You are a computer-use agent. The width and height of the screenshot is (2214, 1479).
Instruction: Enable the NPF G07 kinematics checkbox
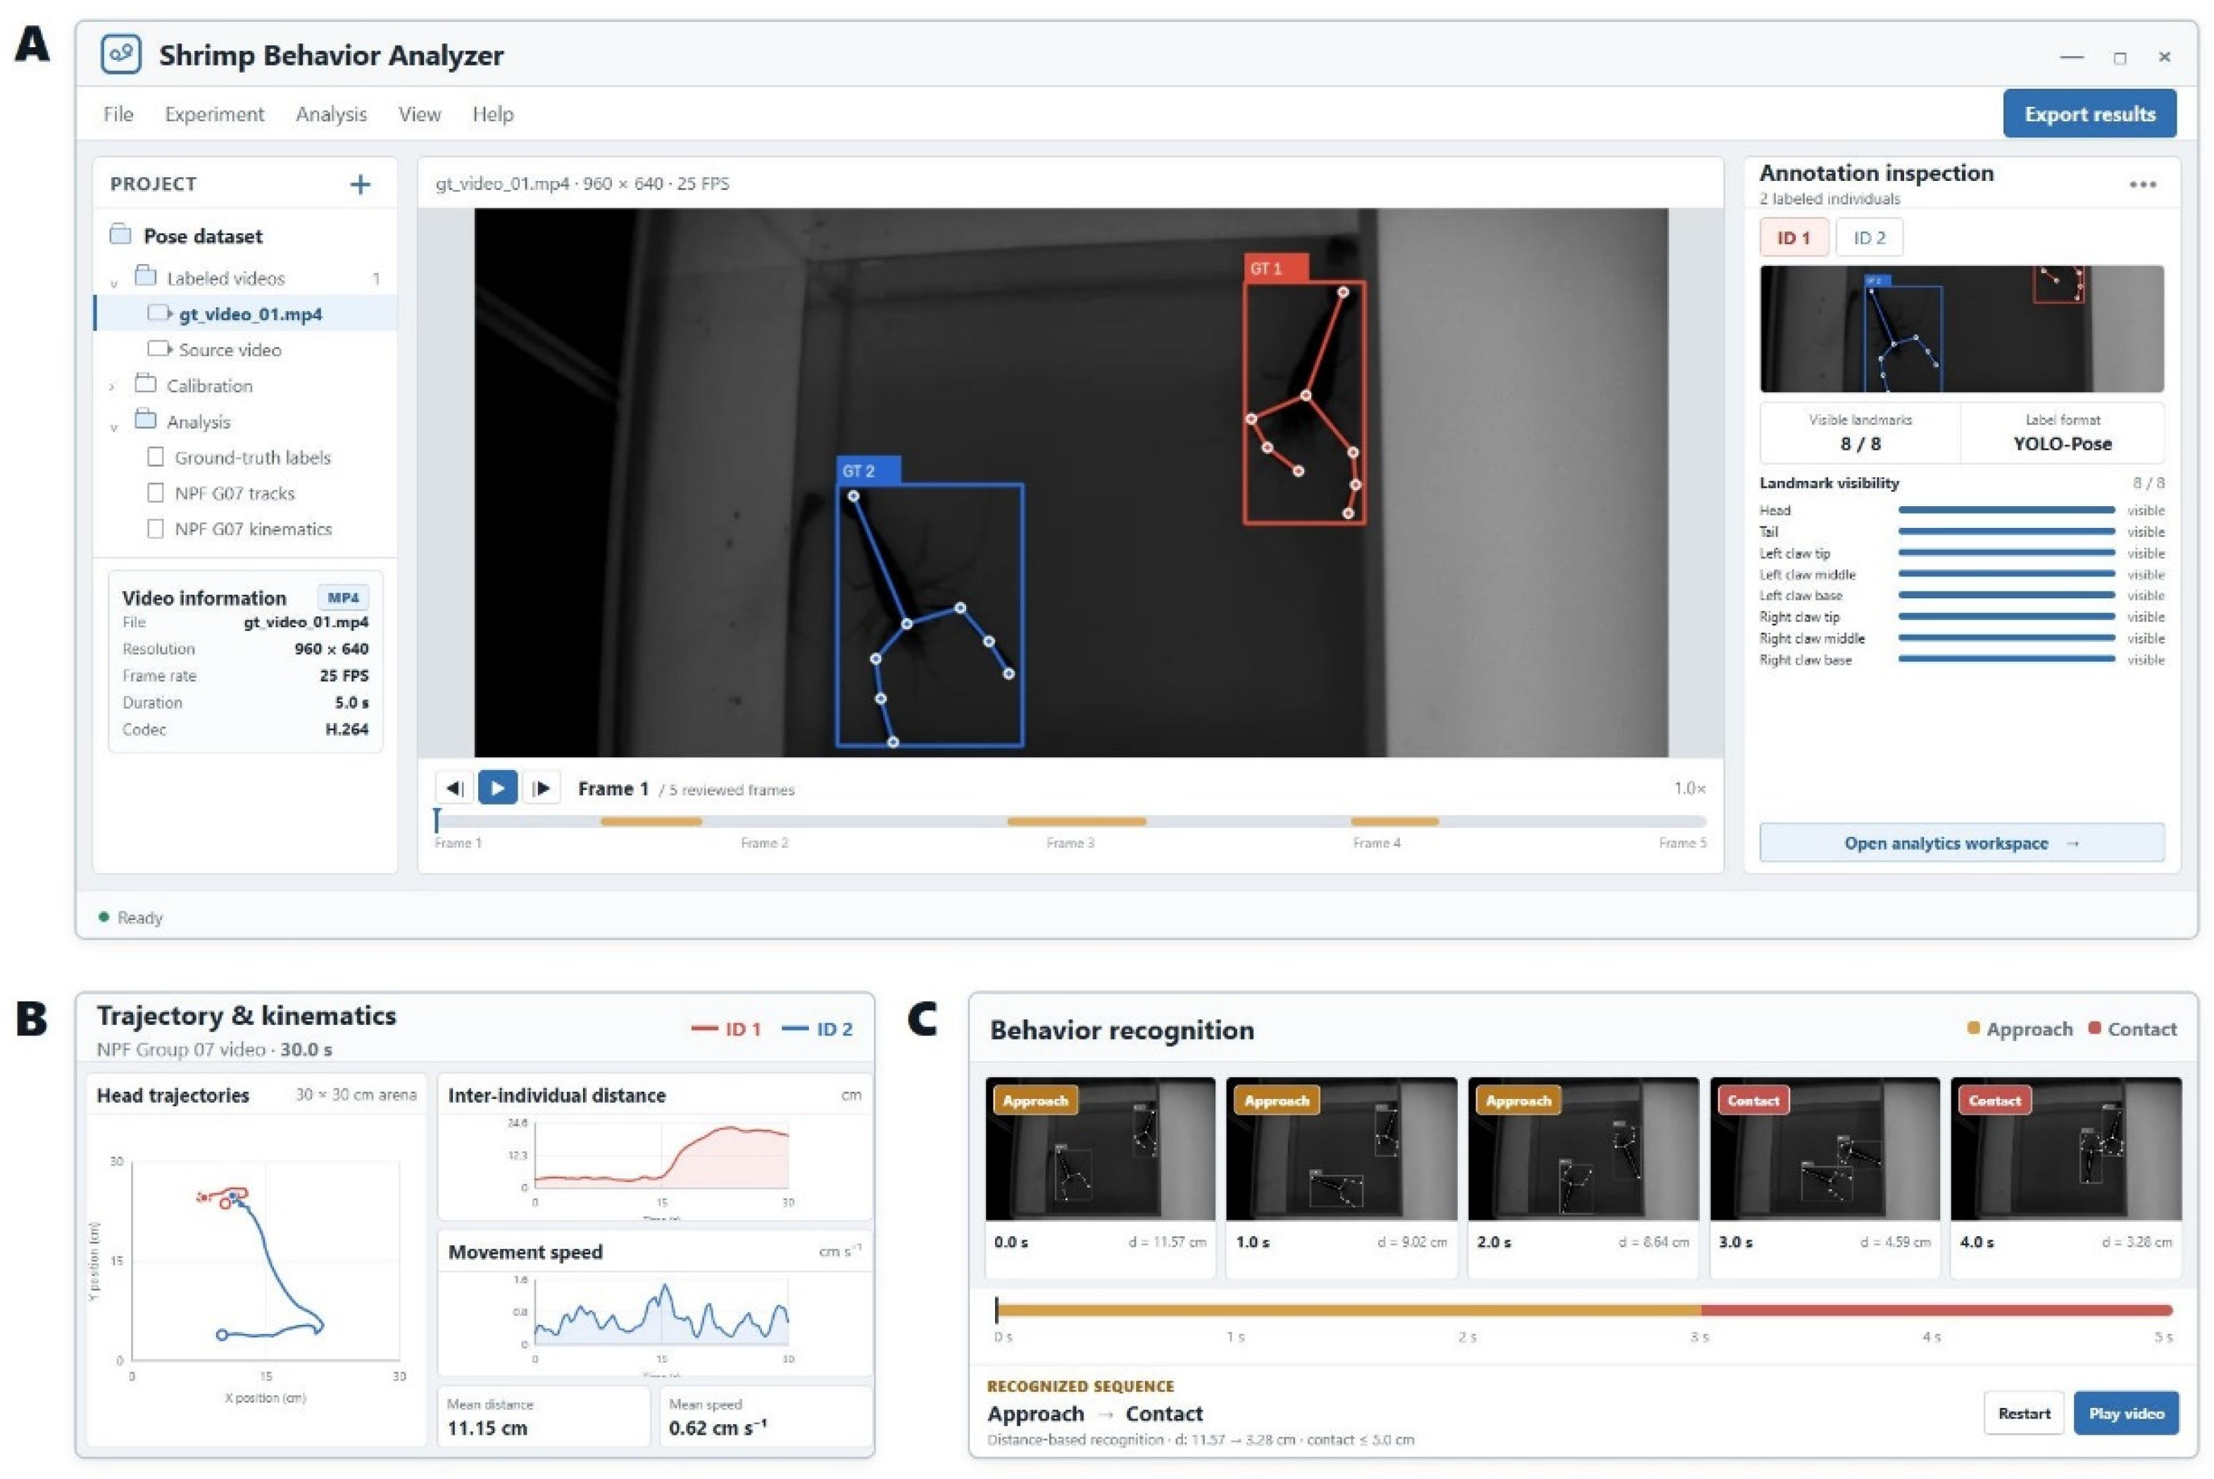pos(156,529)
